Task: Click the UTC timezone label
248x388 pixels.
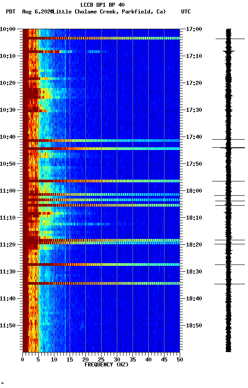Action: click(x=186, y=12)
